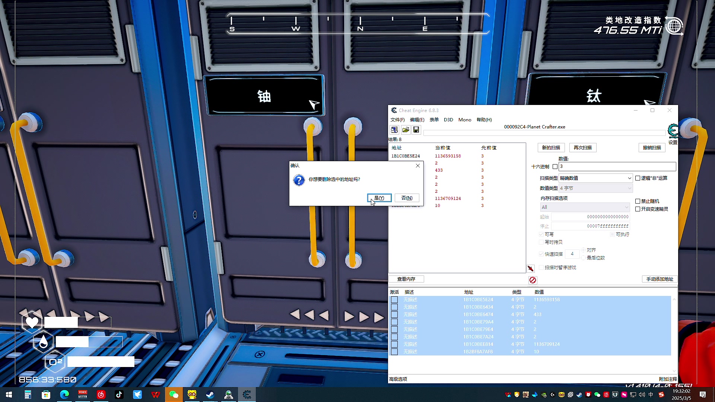The width and height of the screenshot is (715, 402).
Task: Open Steam from the taskbar
Action: coord(210,395)
